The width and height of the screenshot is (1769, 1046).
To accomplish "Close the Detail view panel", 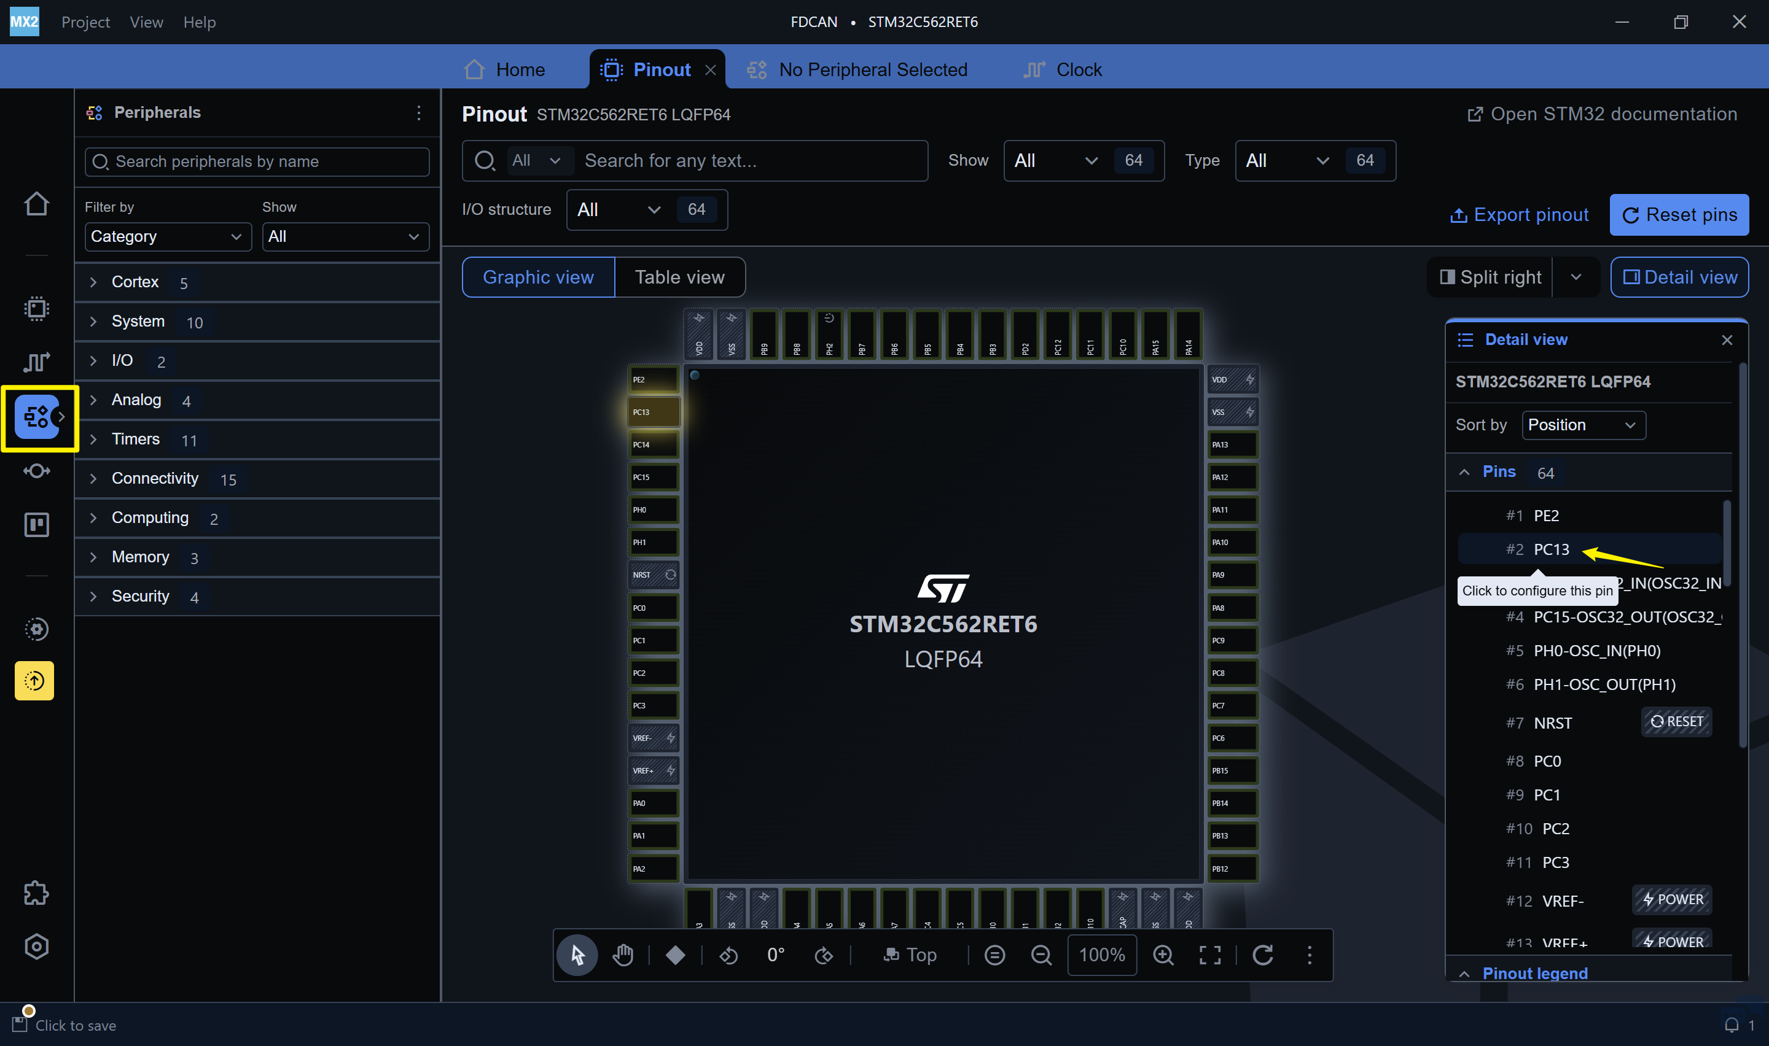I will click(x=1727, y=341).
